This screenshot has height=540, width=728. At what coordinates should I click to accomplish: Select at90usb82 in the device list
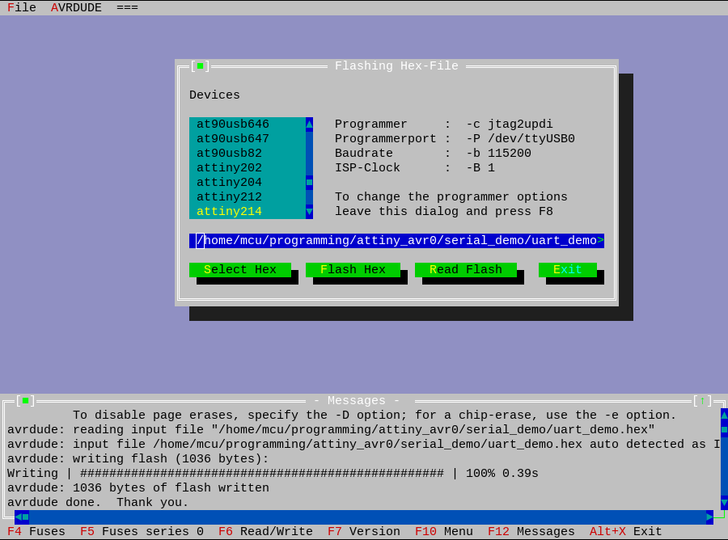point(248,153)
